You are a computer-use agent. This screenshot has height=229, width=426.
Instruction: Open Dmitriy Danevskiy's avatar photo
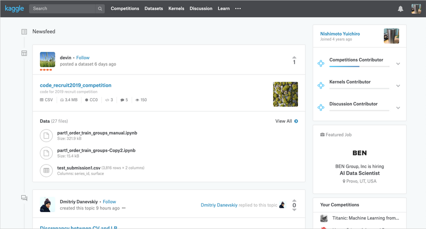point(48,204)
